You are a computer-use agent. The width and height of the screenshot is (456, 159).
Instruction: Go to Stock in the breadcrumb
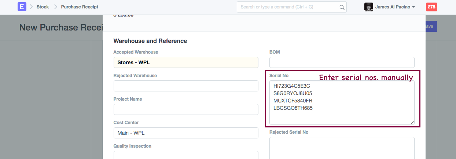tap(43, 7)
